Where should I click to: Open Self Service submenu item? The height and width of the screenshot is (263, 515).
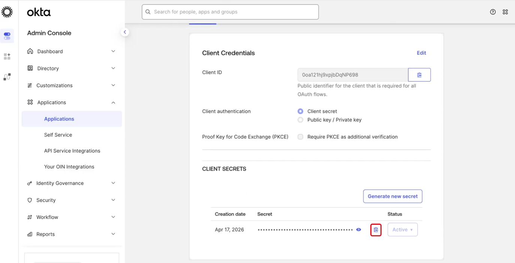tap(58, 135)
